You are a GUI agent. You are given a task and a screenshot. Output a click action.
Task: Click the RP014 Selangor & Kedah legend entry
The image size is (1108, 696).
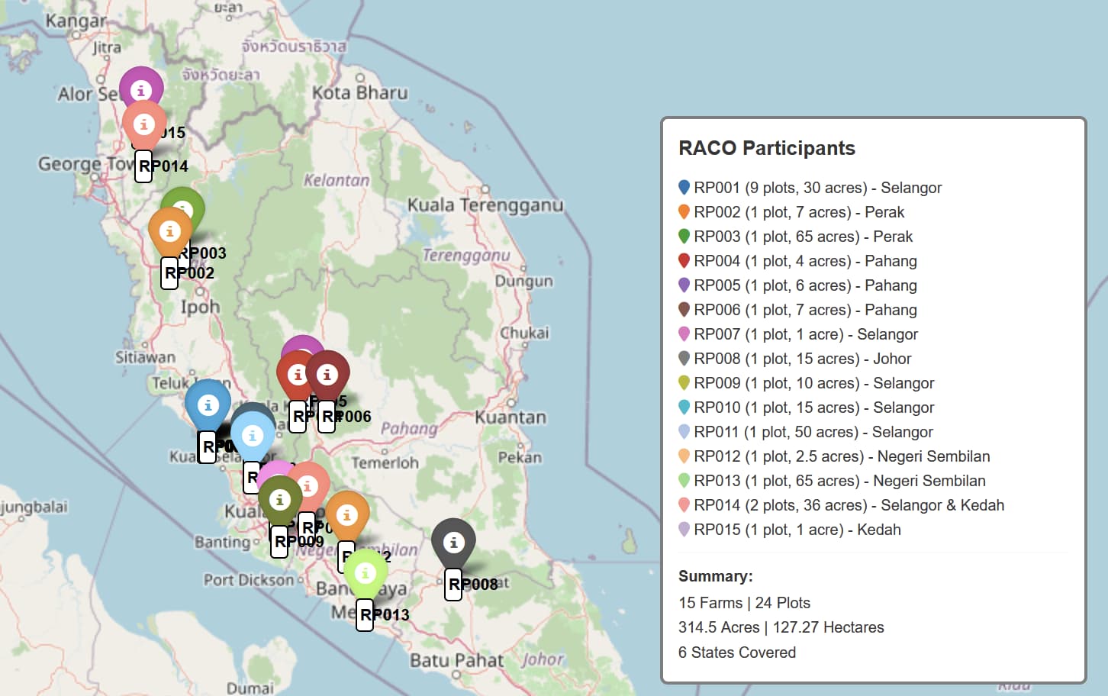(849, 505)
